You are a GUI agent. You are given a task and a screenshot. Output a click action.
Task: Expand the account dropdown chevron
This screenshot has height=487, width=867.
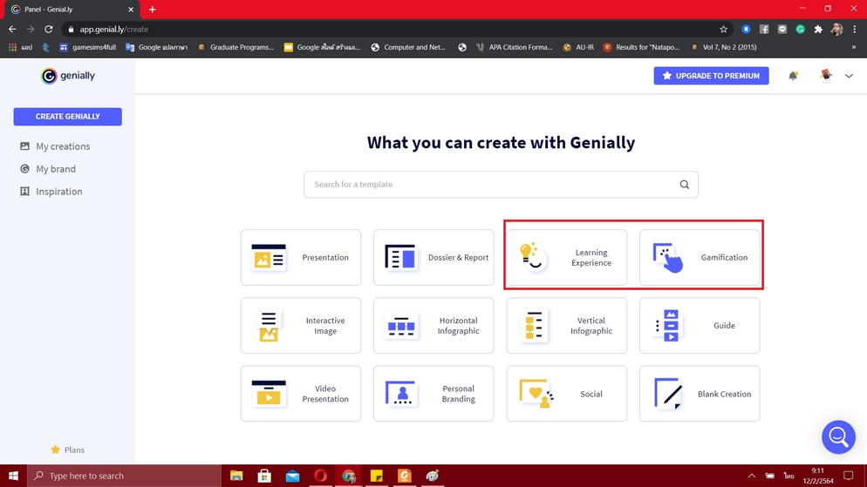849,76
